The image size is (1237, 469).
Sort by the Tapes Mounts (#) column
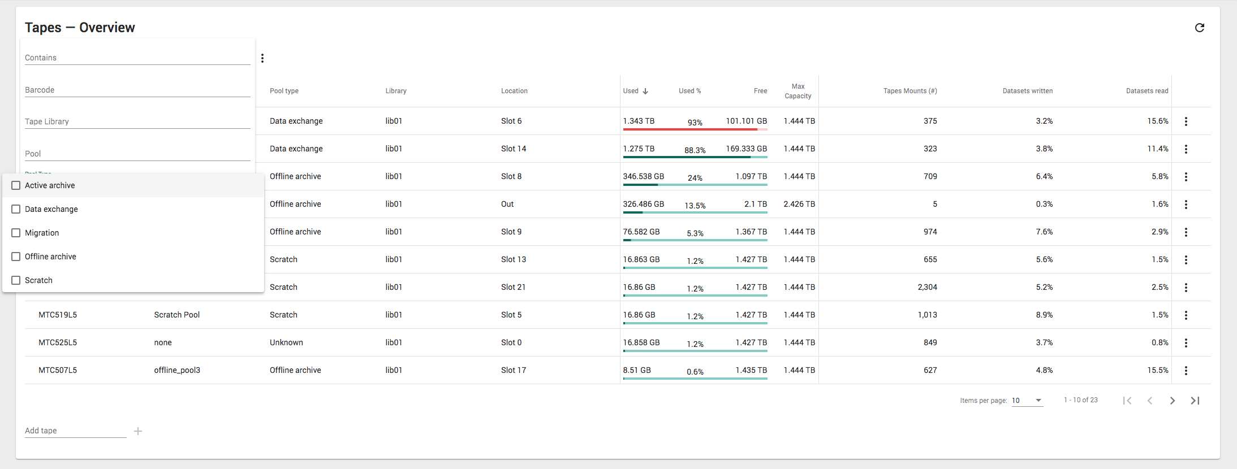coord(910,91)
